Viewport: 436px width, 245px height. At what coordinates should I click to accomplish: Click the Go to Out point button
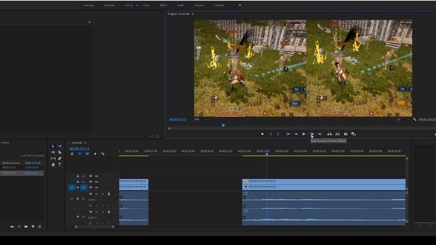point(320,134)
